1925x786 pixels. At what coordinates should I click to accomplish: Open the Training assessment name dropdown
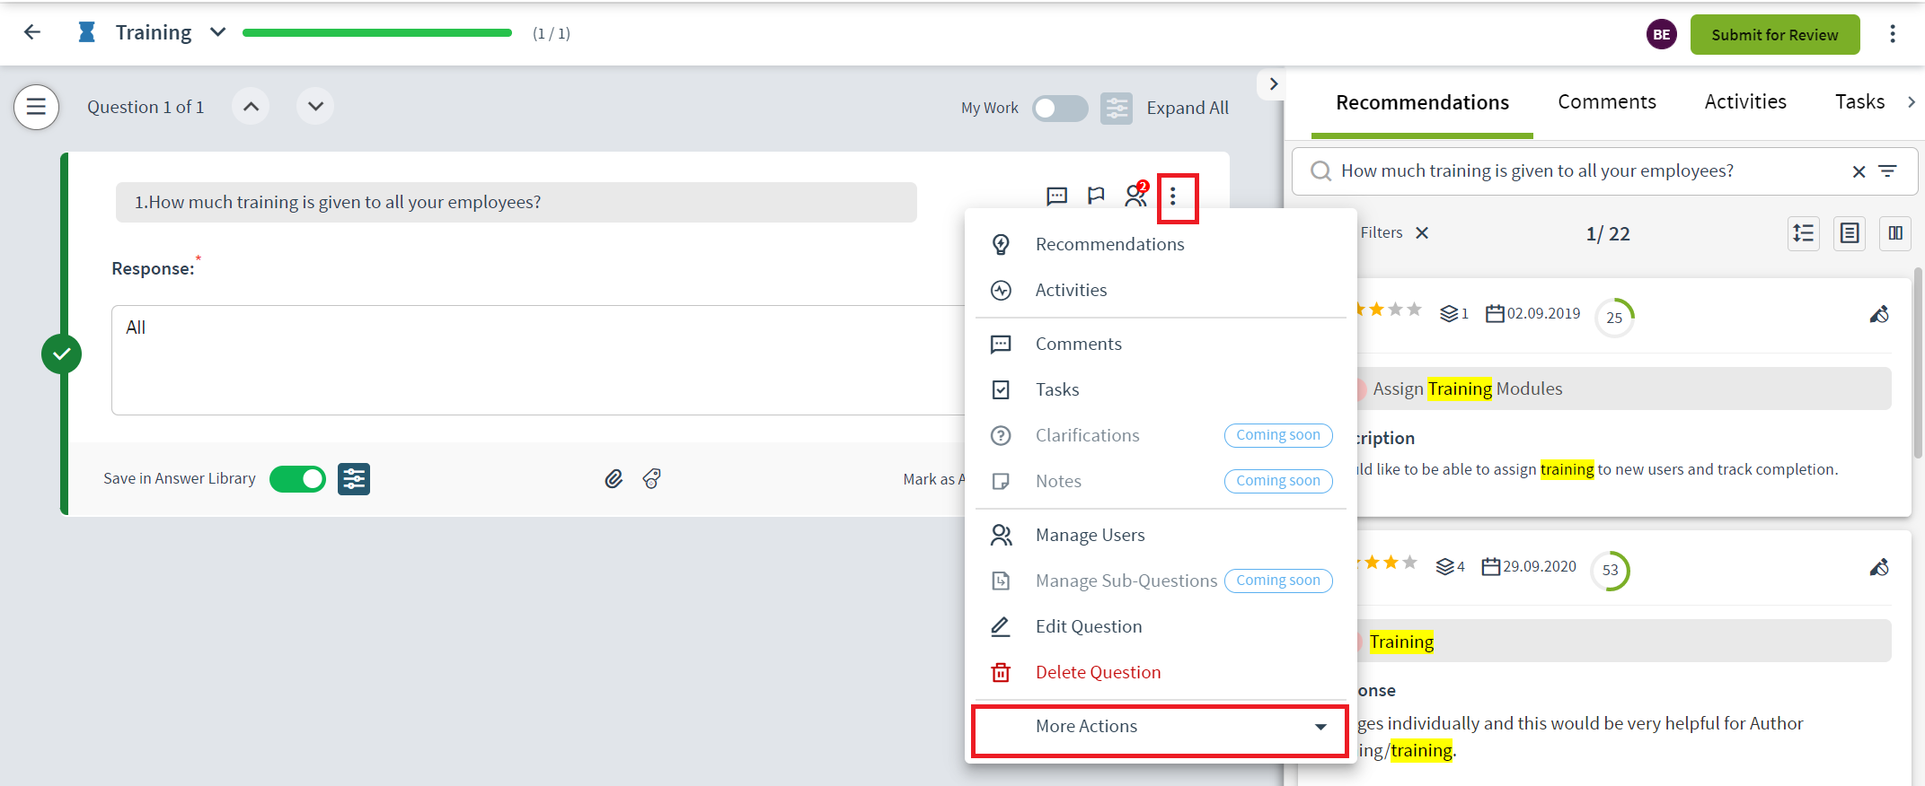216,31
